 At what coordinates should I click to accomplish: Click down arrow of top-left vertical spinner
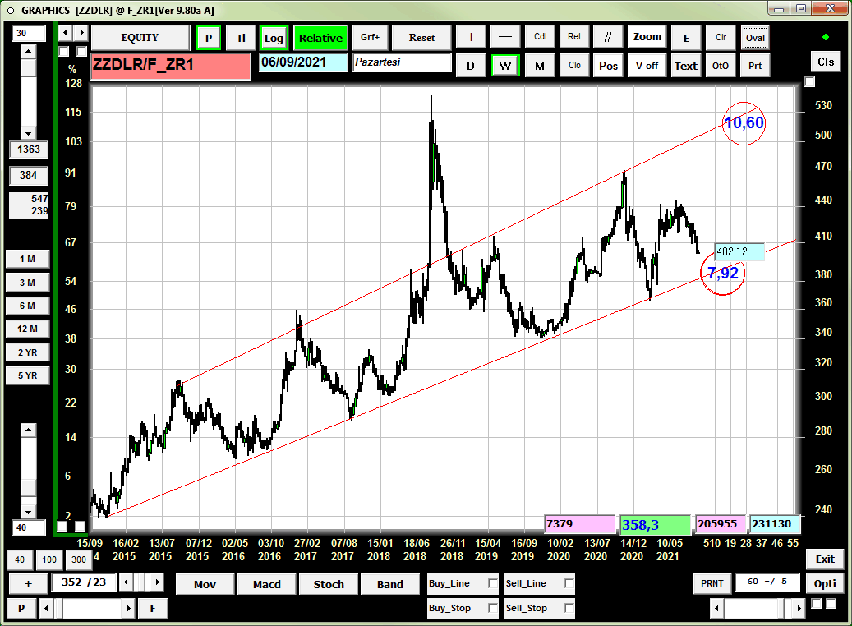coord(28,133)
